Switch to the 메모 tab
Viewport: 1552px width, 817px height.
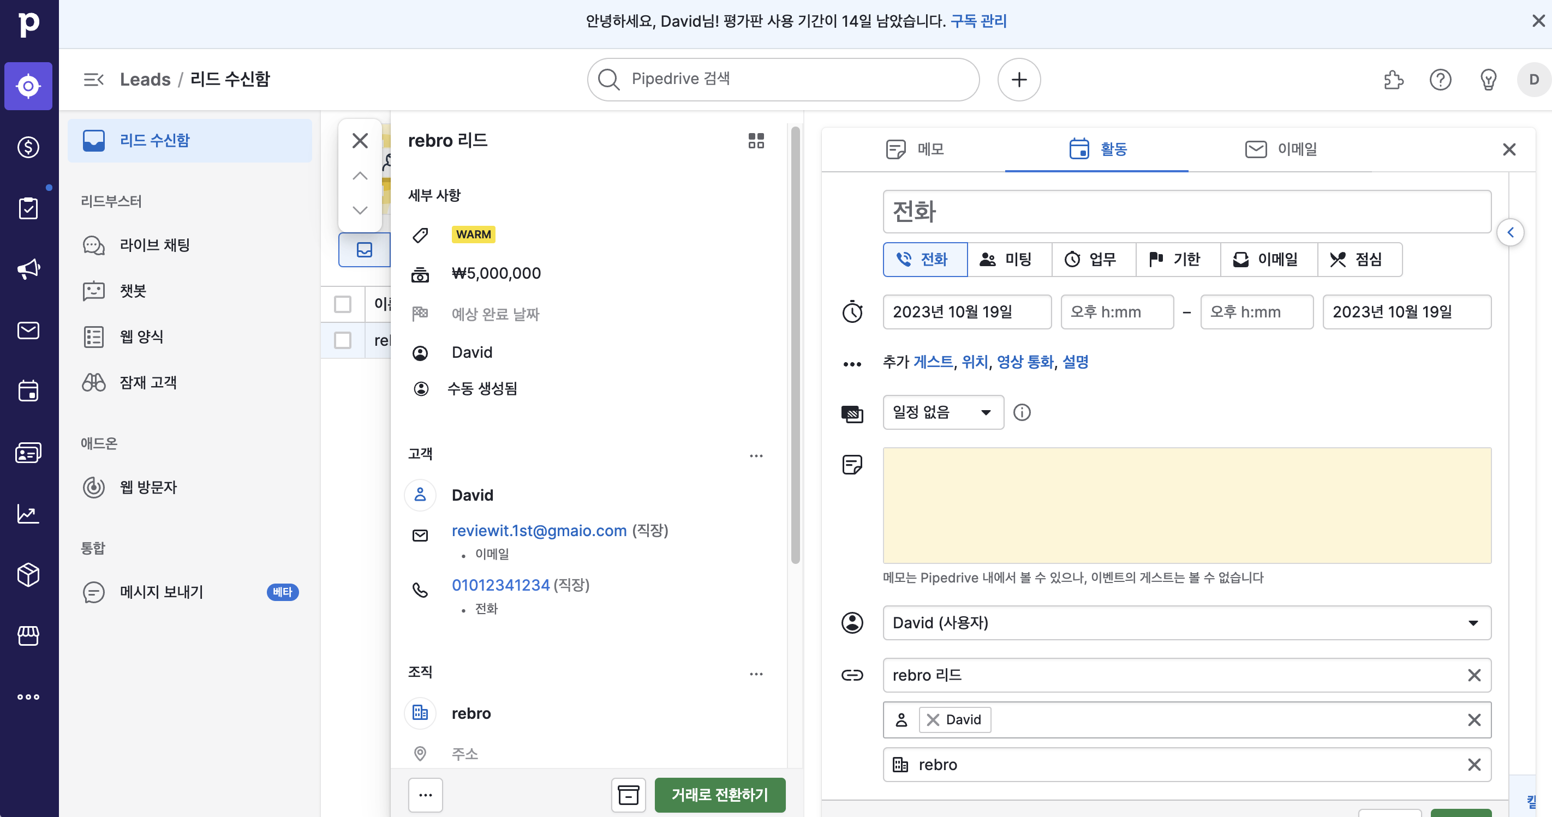[x=915, y=149]
